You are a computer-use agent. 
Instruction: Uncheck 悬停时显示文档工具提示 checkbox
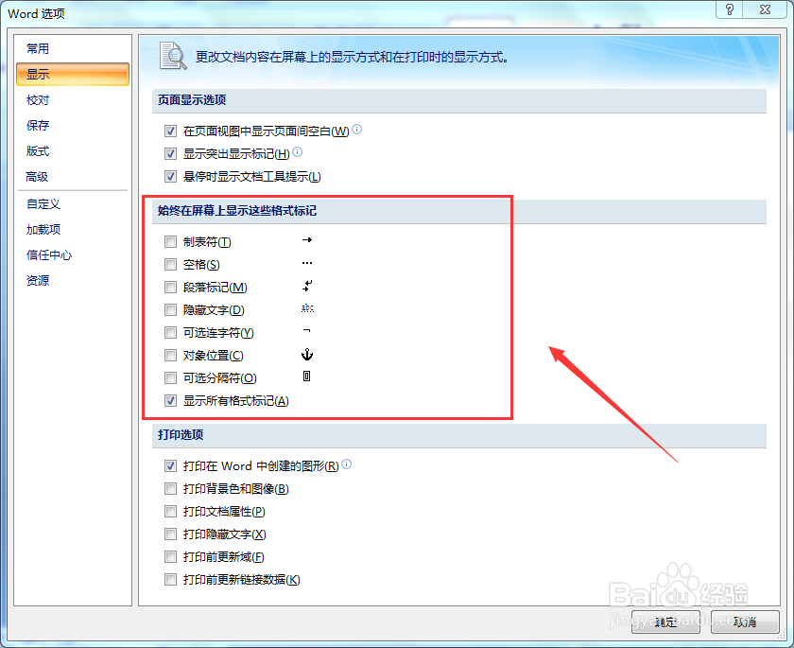coord(171,176)
